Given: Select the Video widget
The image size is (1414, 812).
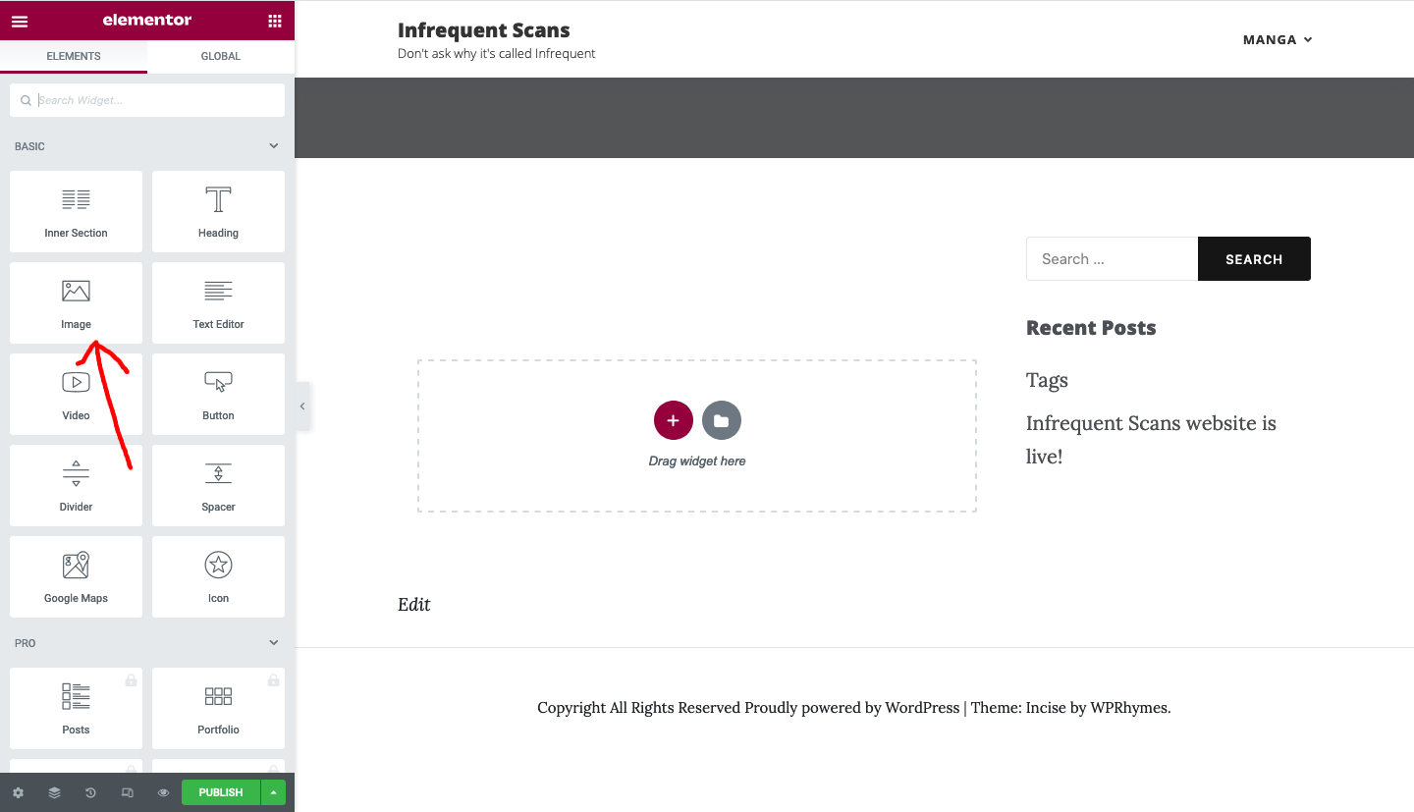Looking at the screenshot, I should (x=76, y=394).
